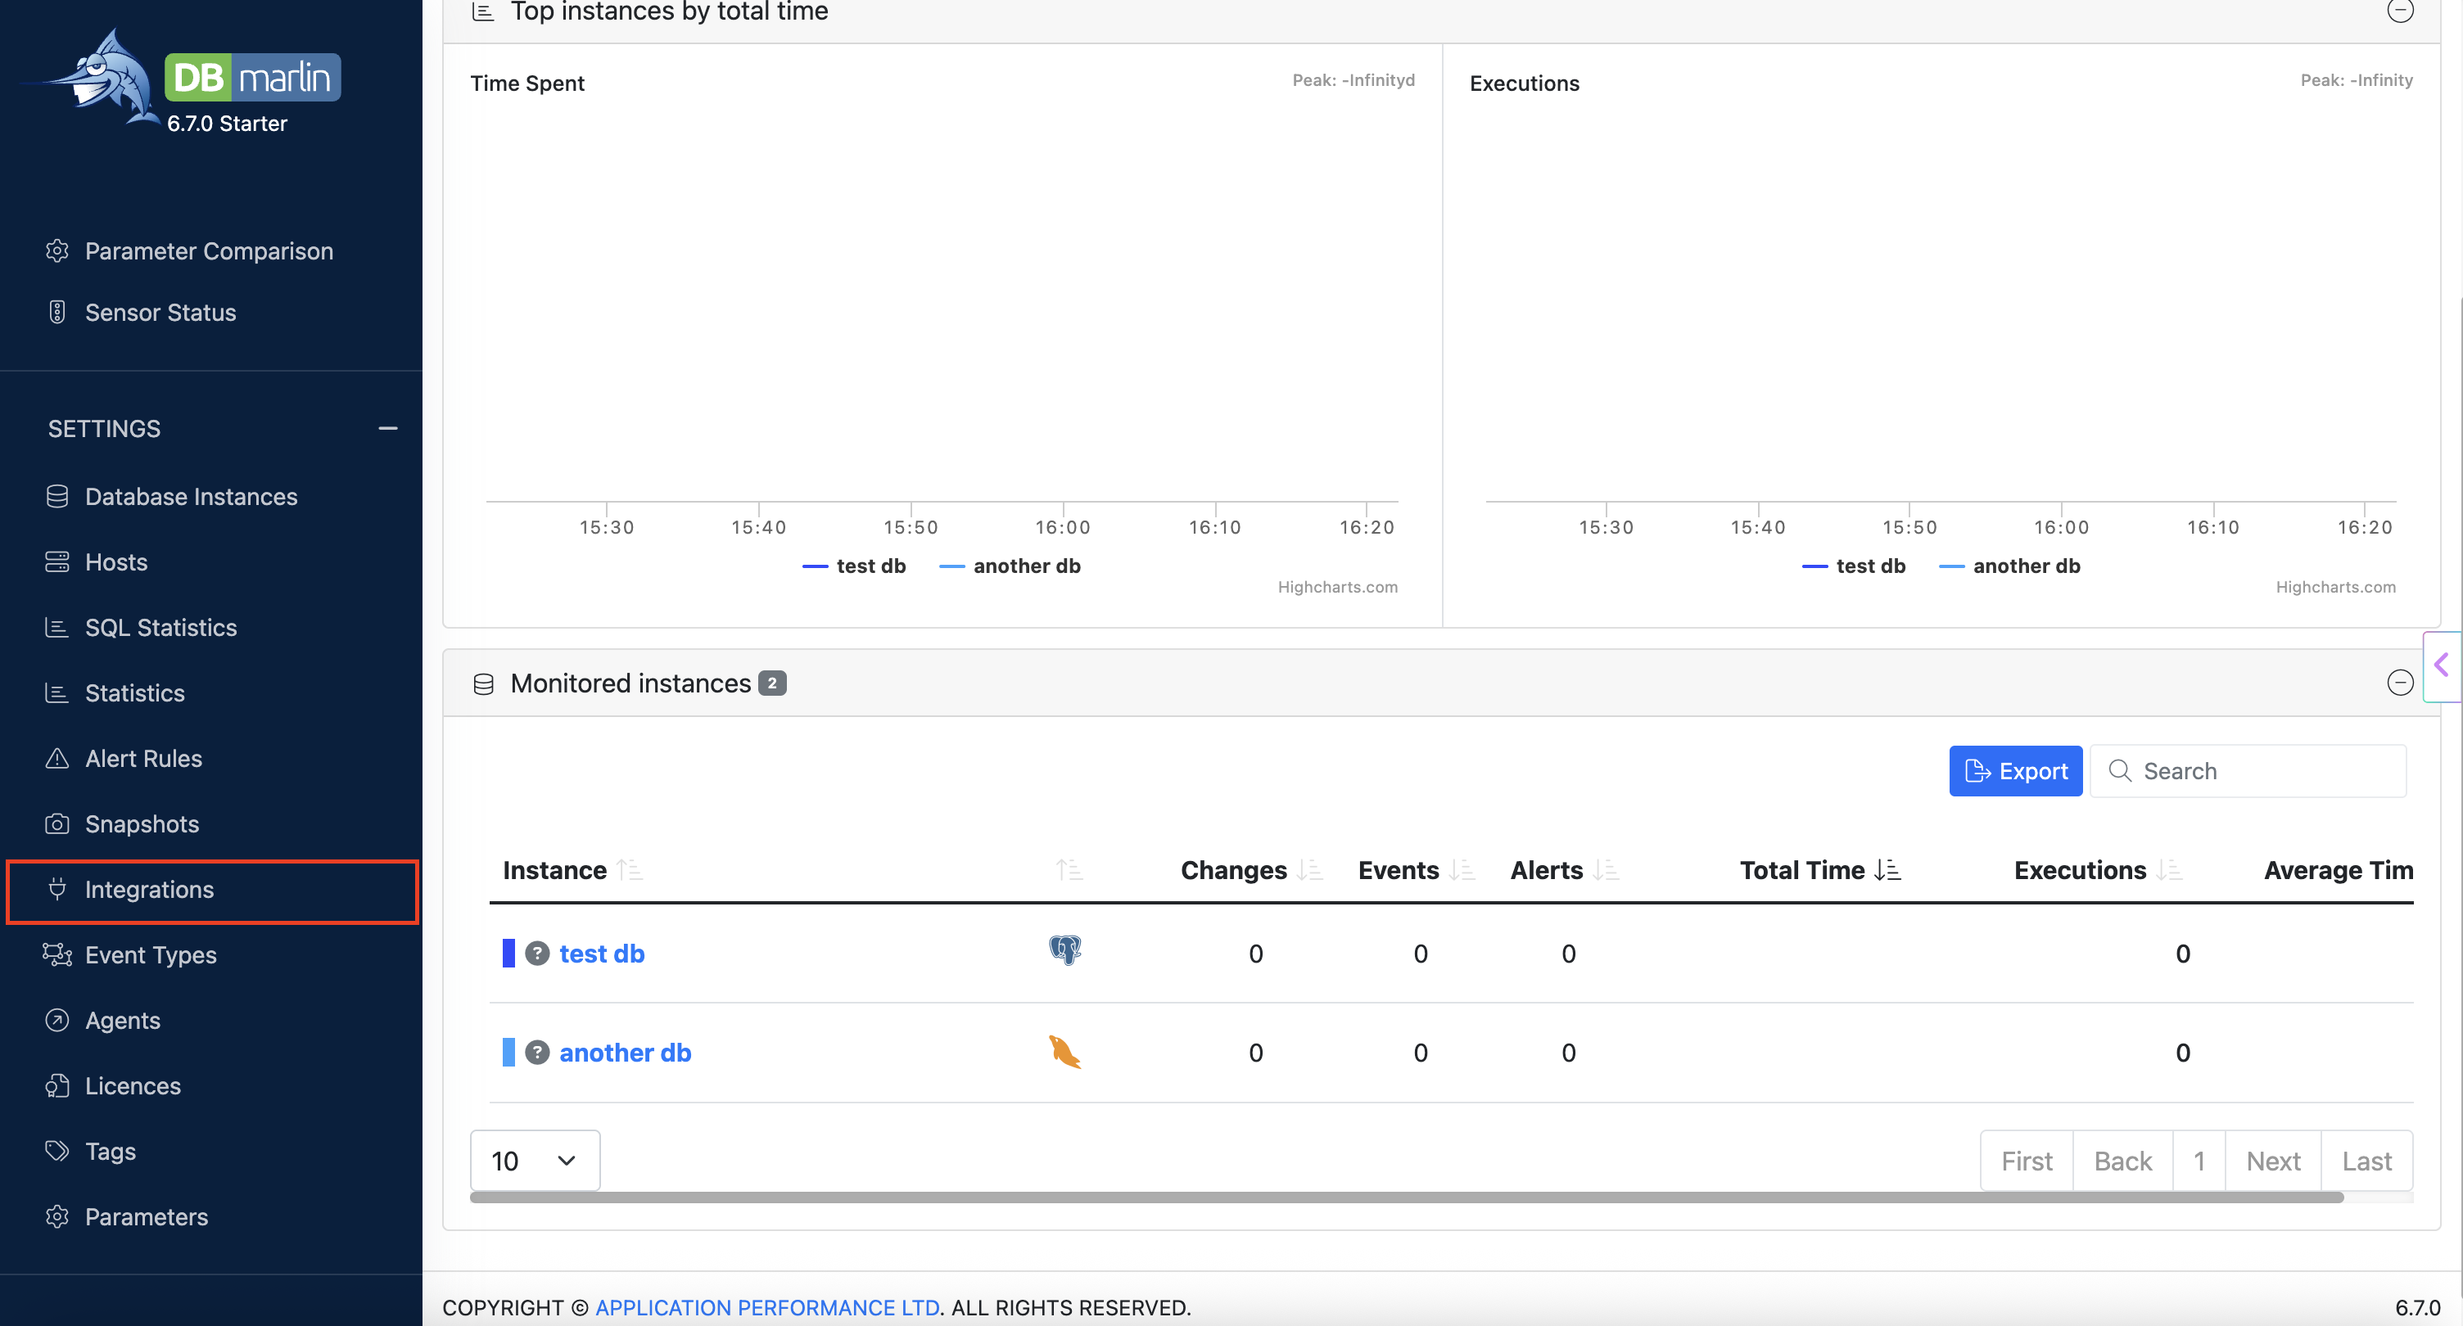This screenshot has height=1326, width=2463.
Task: Focus the Search input field
Action: click(x=2248, y=770)
